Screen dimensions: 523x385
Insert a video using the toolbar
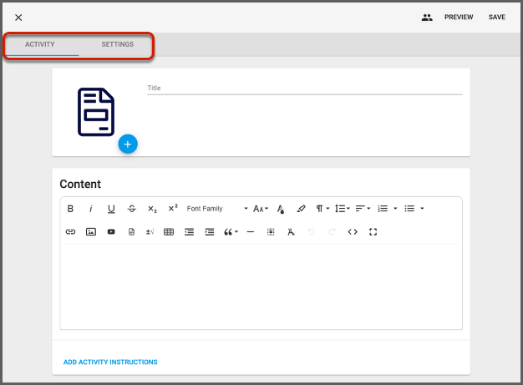click(111, 232)
